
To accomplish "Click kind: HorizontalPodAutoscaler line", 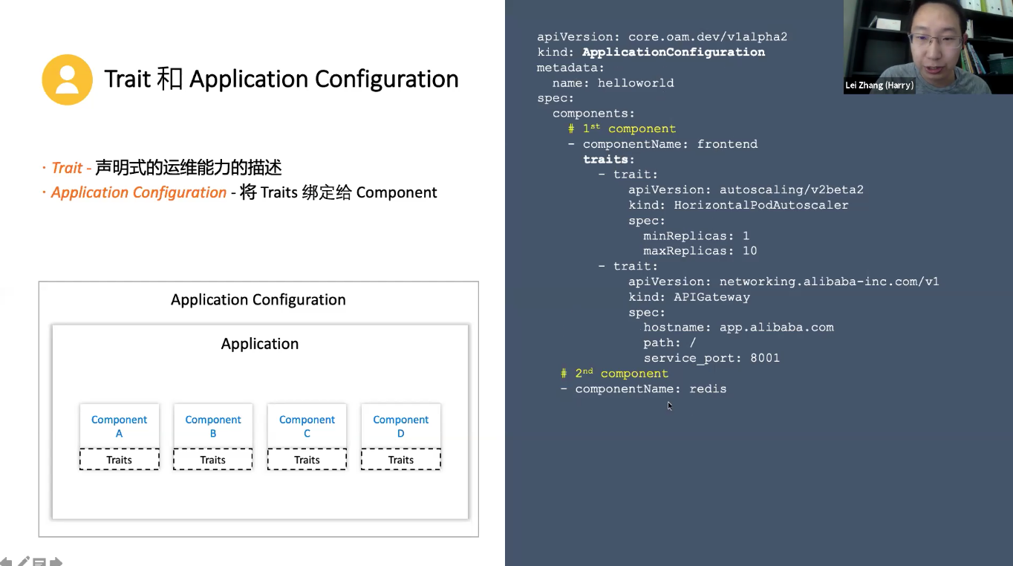I will click(739, 205).
